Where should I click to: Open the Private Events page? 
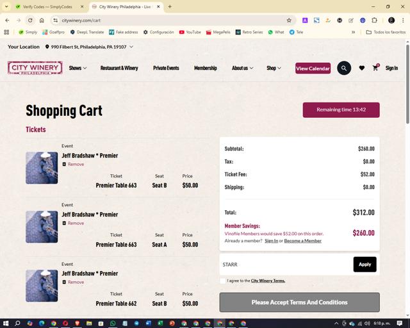click(x=166, y=68)
